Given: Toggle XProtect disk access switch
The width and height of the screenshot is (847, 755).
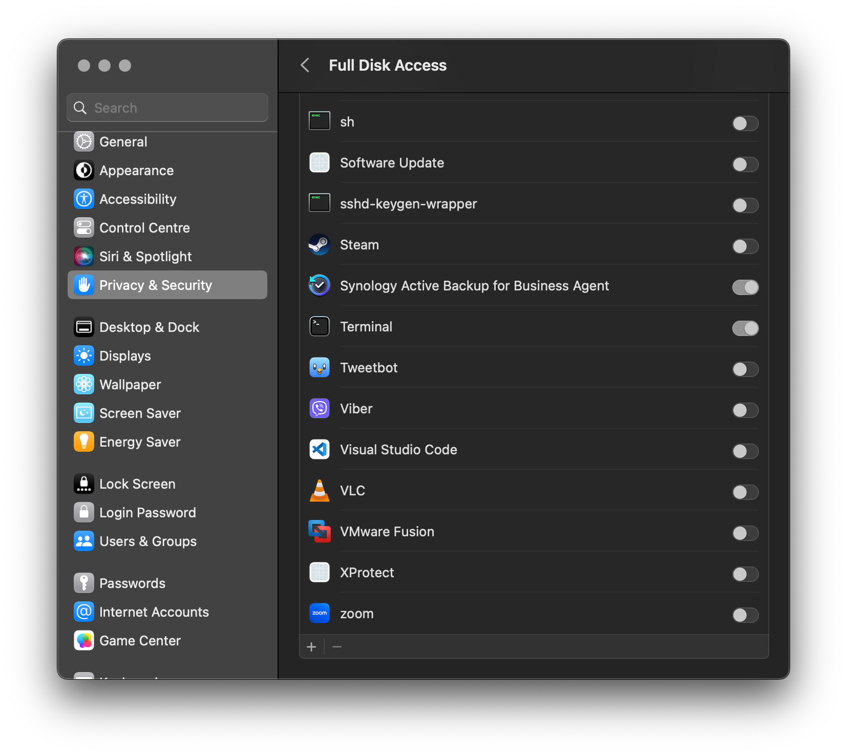Looking at the screenshot, I should click(x=745, y=574).
